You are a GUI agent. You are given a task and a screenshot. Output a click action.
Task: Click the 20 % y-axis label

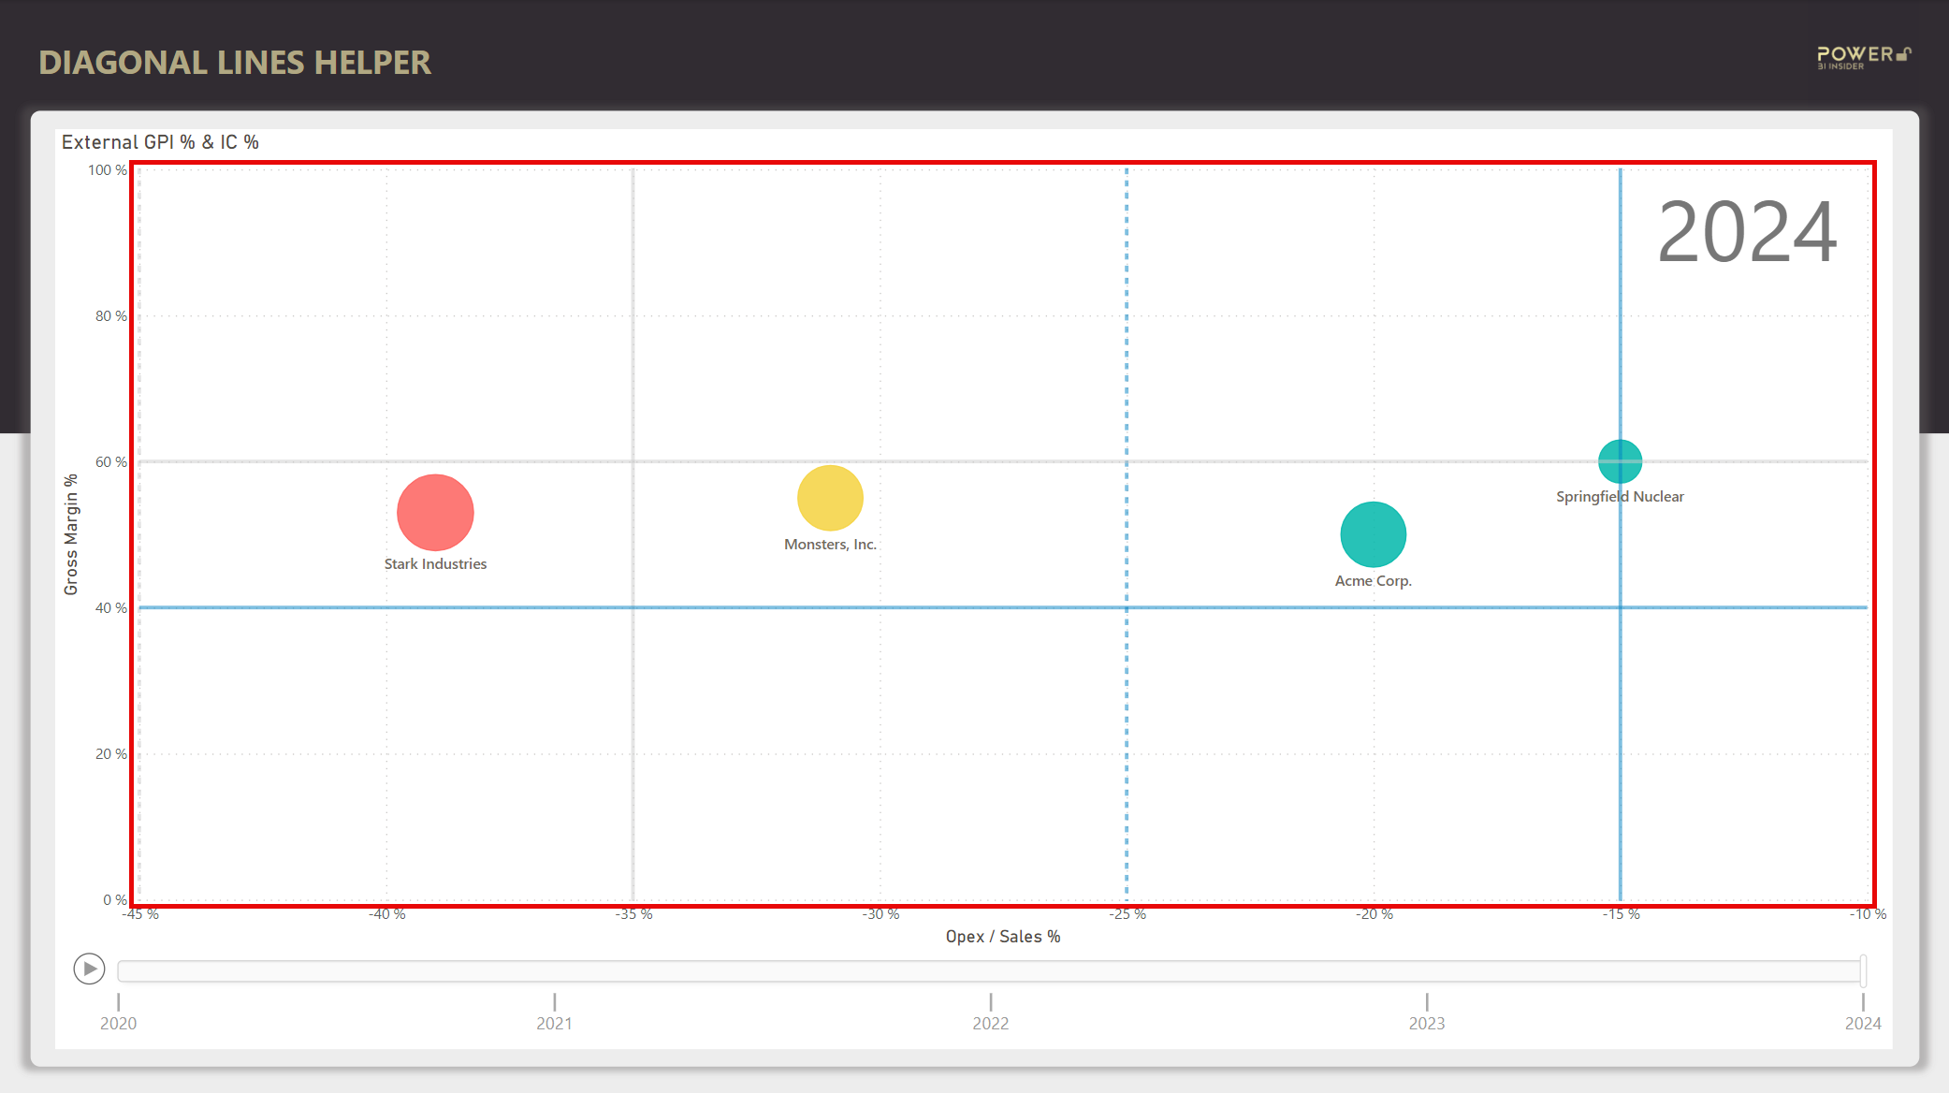[111, 754]
